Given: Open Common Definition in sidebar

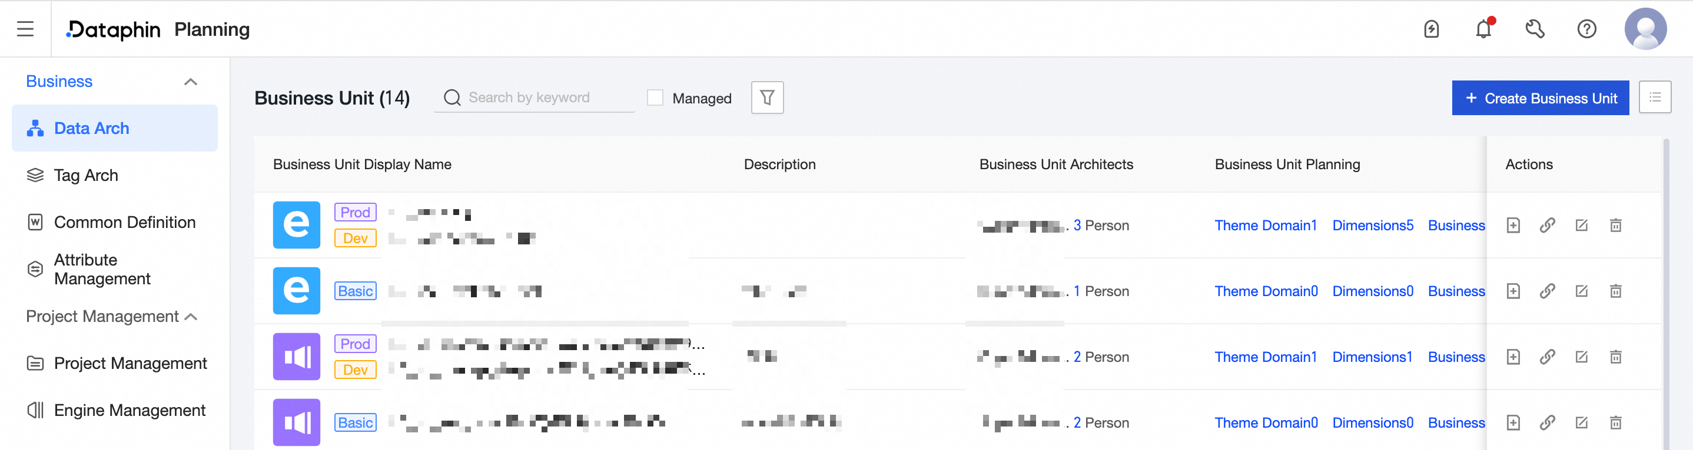Looking at the screenshot, I should pyautogui.click(x=124, y=223).
